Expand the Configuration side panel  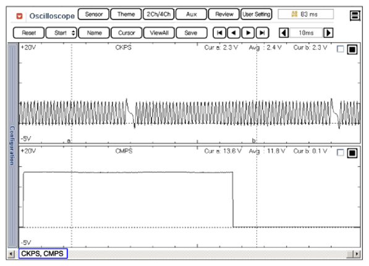pyautogui.click(x=12, y=145)
